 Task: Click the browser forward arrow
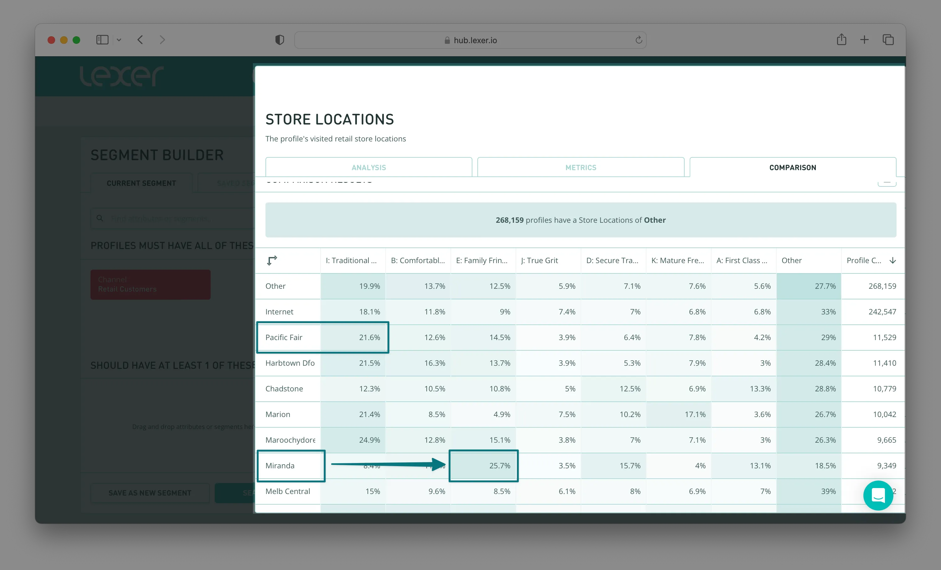pyautogui.click(x=162, y=40)
